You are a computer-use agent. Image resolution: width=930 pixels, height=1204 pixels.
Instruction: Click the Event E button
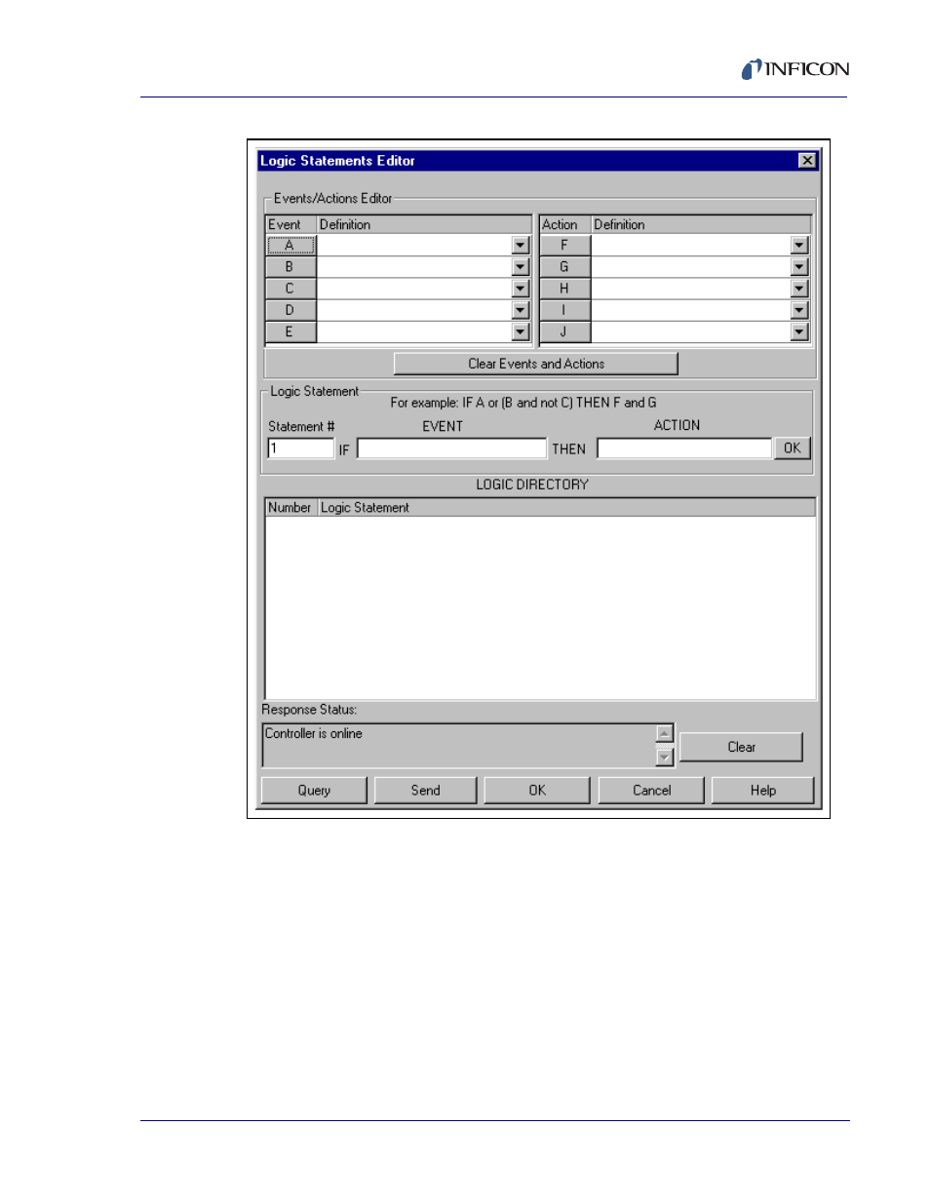291,332
